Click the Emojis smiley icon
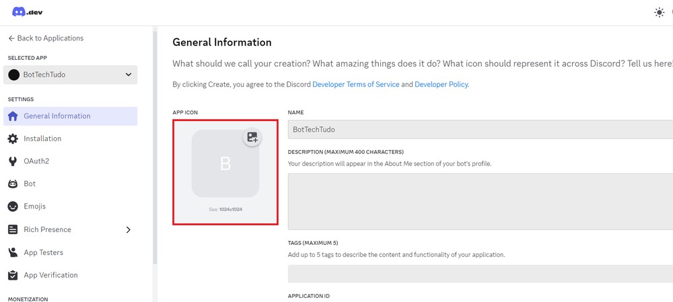Image resolution: width=673 pixels, height=302 pixels. [x=13, y=206]
